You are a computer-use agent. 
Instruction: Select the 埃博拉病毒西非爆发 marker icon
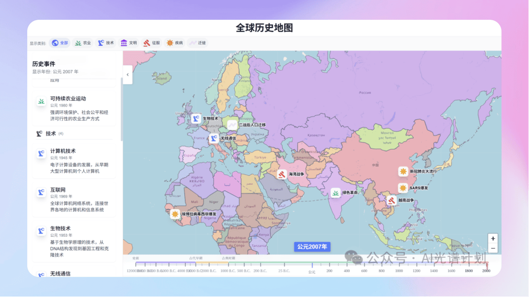pos(175,214)
